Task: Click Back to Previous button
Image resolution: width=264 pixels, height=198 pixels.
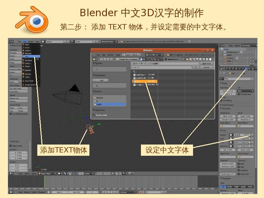Action: click(131, 55)
